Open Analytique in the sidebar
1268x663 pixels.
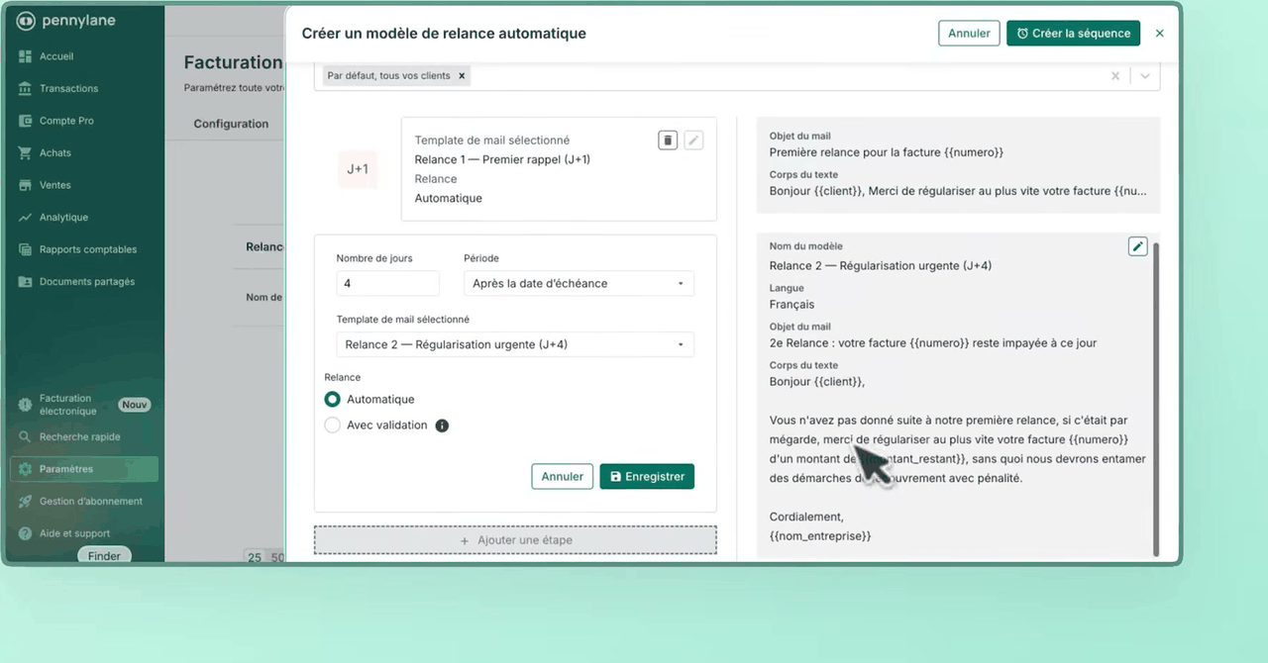[x=63, y=217]
